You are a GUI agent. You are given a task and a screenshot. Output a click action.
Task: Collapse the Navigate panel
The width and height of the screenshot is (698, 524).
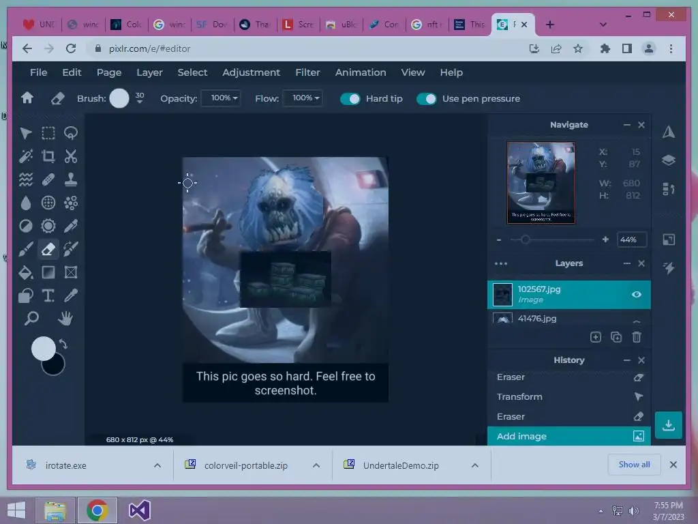point(627,126)
